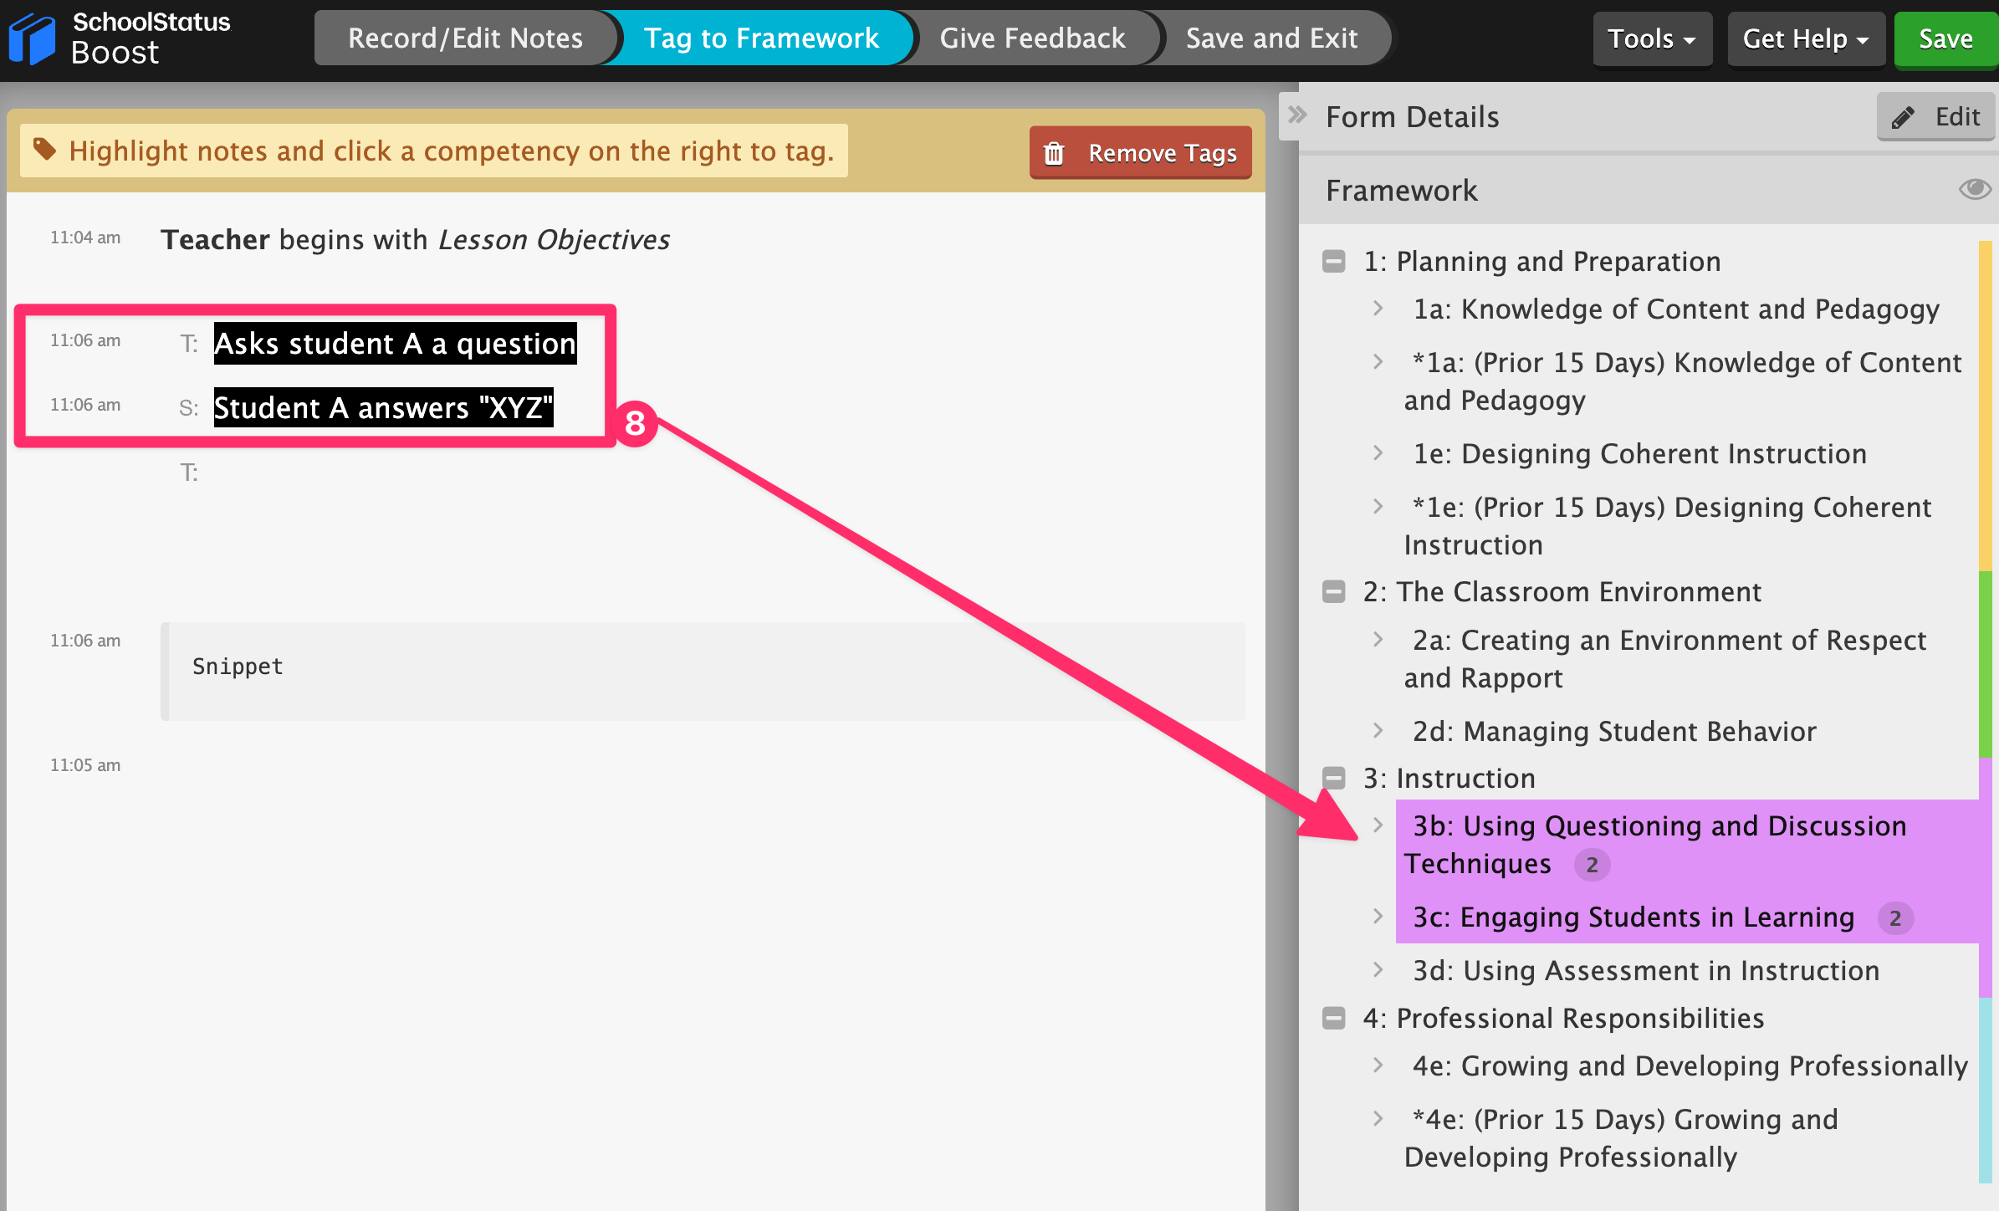Image resolution: width=1999 pixels, height=1211 pixels.
Task: Choose the Save and Exit step
Action: pos(1271,38)
